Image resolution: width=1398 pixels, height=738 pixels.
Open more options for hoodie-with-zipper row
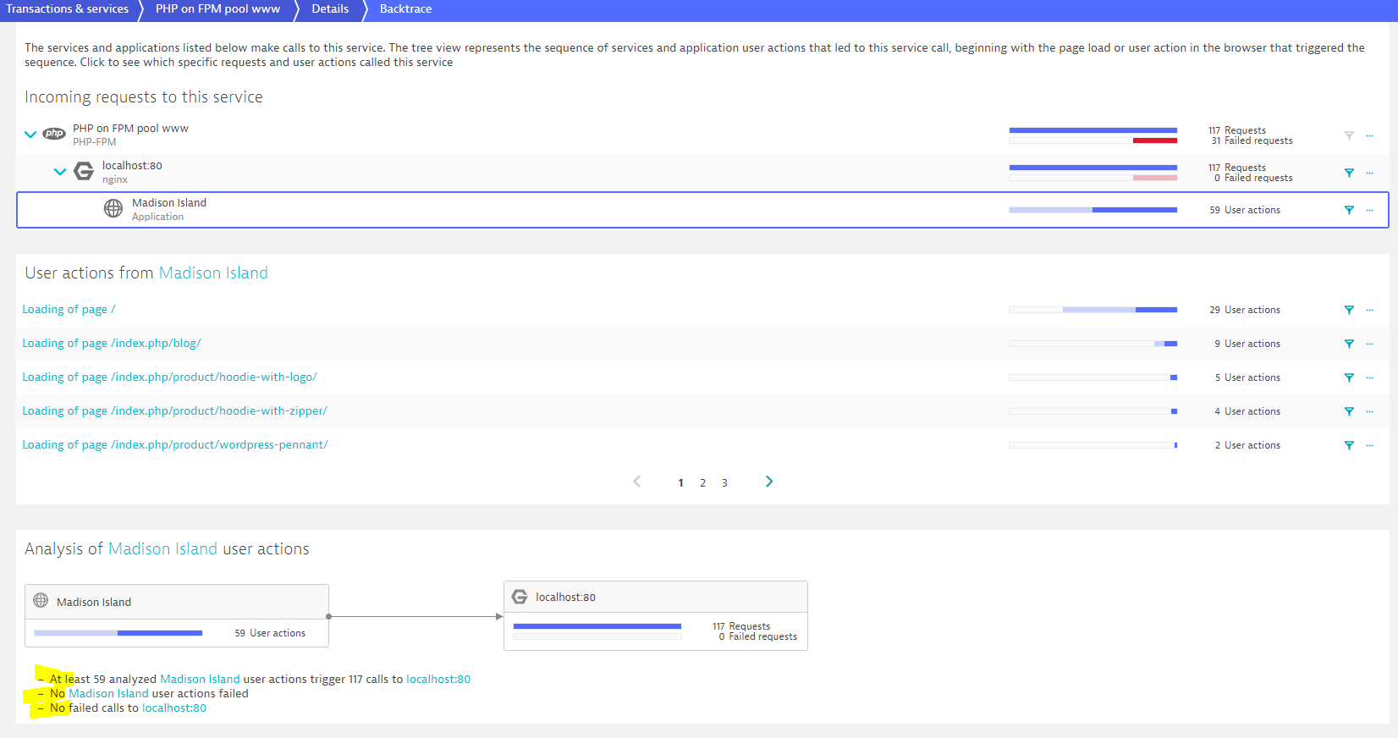pos(1369,411)
